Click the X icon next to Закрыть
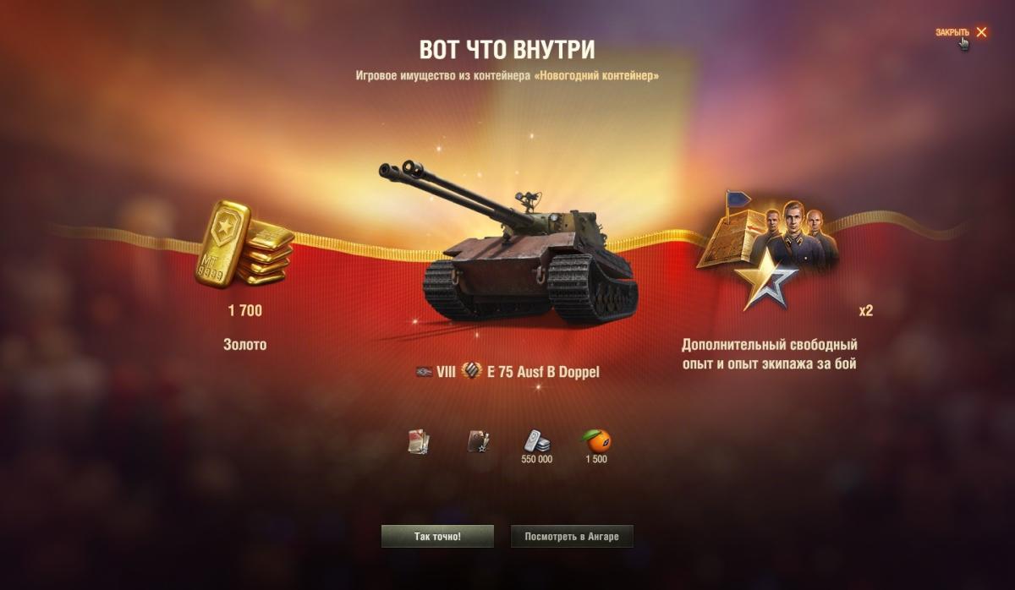 981,32
